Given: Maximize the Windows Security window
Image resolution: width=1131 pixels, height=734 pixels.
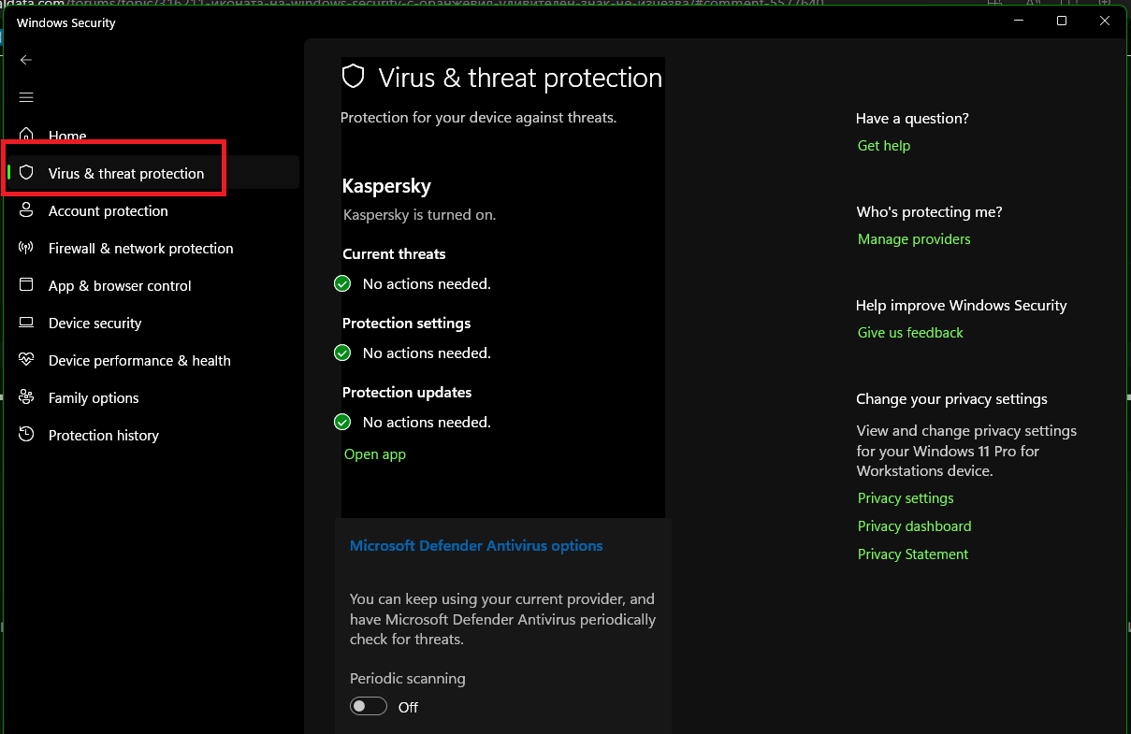Looking at the screenshot, I should coord(1062,21).
